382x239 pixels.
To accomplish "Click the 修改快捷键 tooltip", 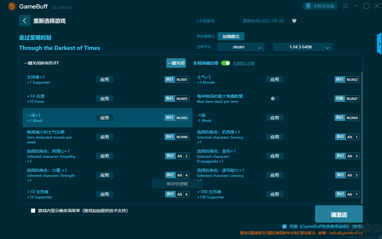I will (177, 184).
